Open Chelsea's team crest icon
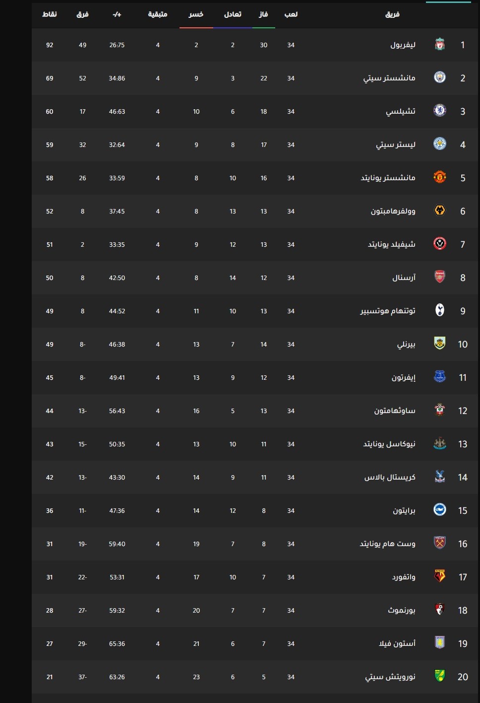This screenshot has width=480, height=703. tap(440, 111)
